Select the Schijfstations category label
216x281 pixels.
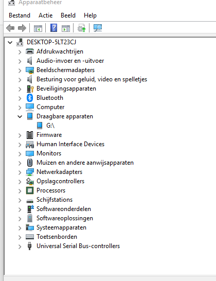point(55,200)
